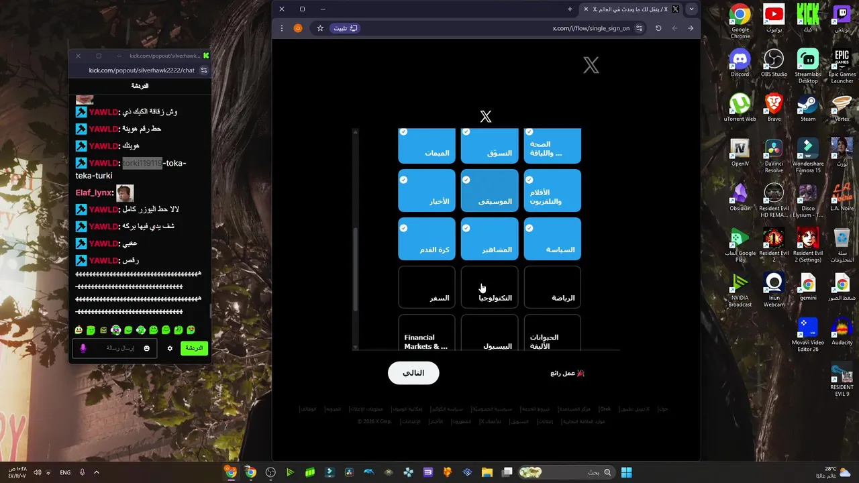Open the سياسة الخصوصية footer link
859x483 pixels.
(x=492, y=409)
